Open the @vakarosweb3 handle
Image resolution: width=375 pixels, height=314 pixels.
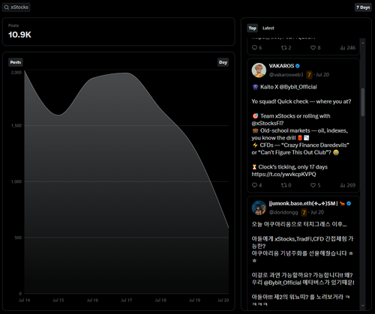tap(286, 75)
